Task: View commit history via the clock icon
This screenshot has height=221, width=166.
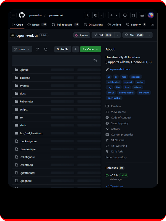Action: pos(95,60)
